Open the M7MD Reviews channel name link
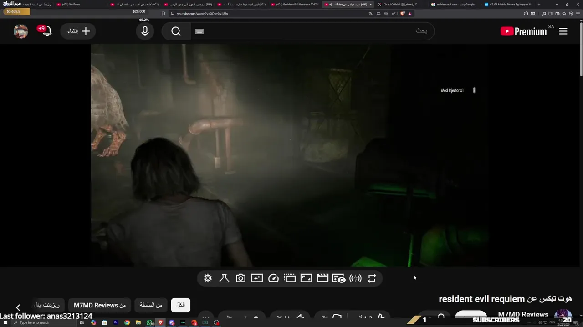This screenshot has height=327, width=583. 523,314
